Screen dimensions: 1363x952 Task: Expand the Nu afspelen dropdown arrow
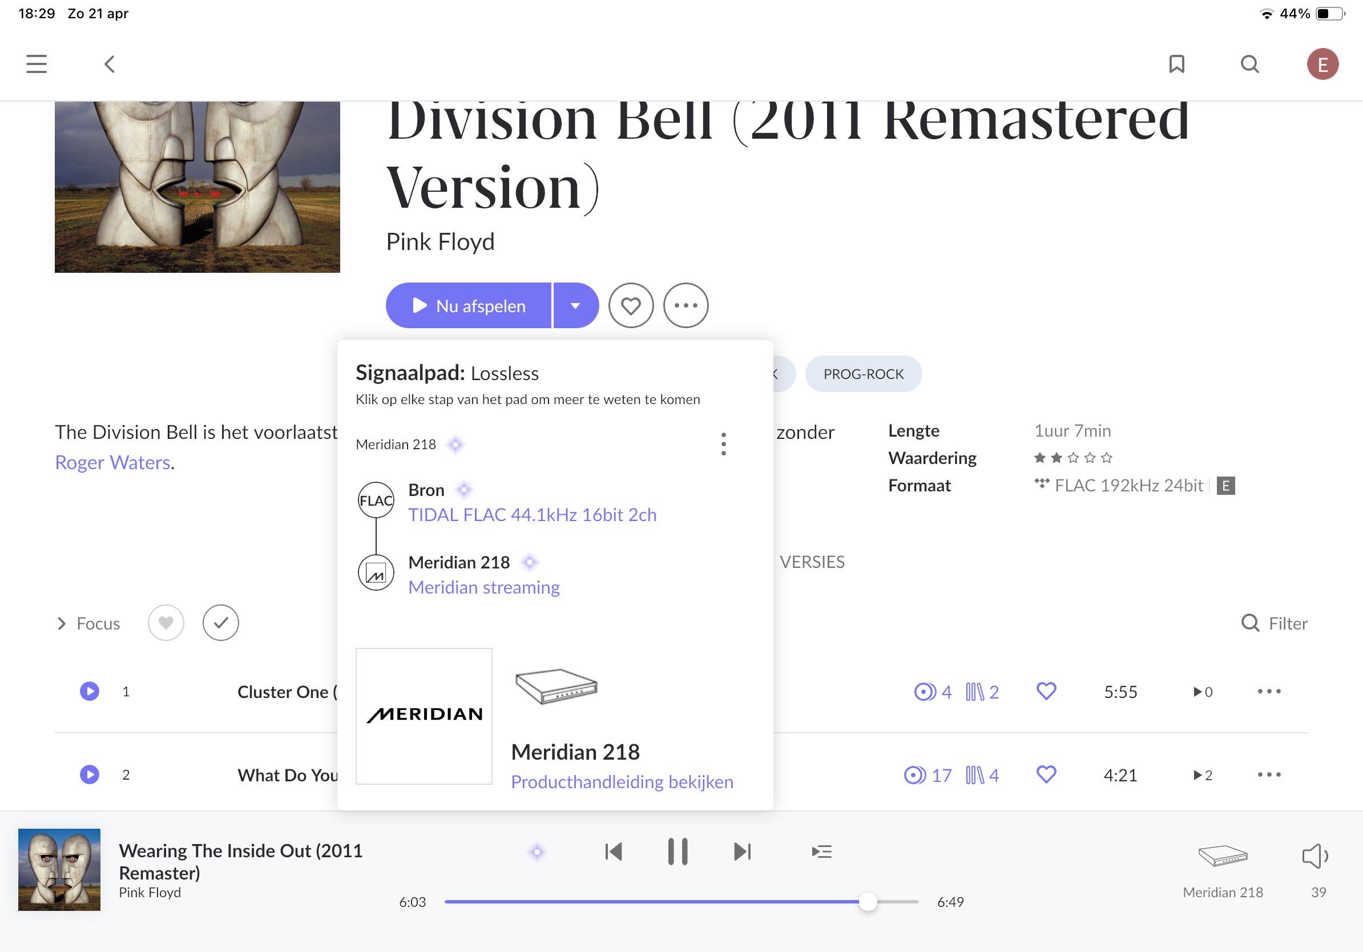[x=575, y=306]
